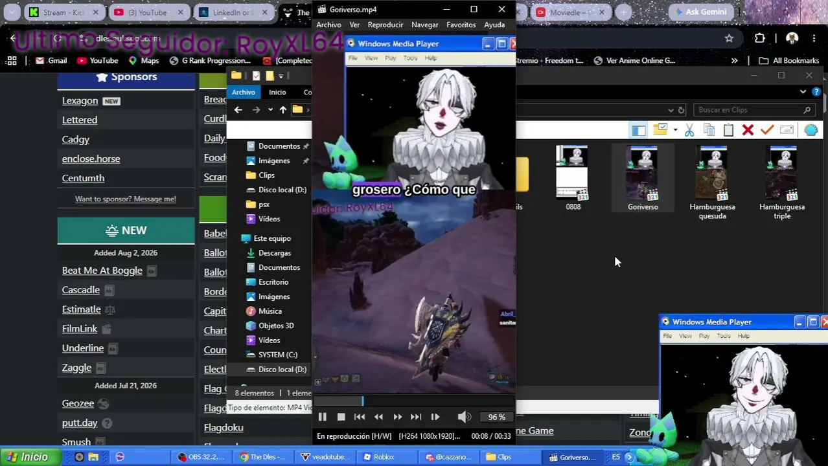The image size is (828, 466).
Task: Select psx folder in Explorer sidebar
Action: (264, 205)
